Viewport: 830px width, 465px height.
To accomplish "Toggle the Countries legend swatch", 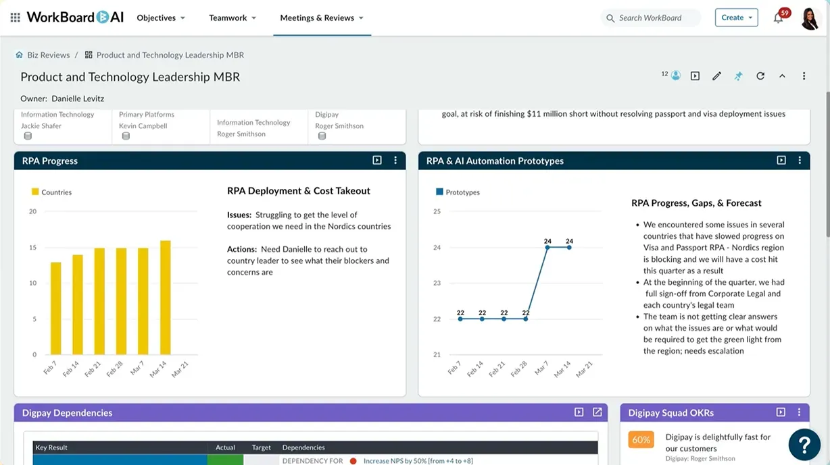I will pyautogui.click(x=35, y=192).
